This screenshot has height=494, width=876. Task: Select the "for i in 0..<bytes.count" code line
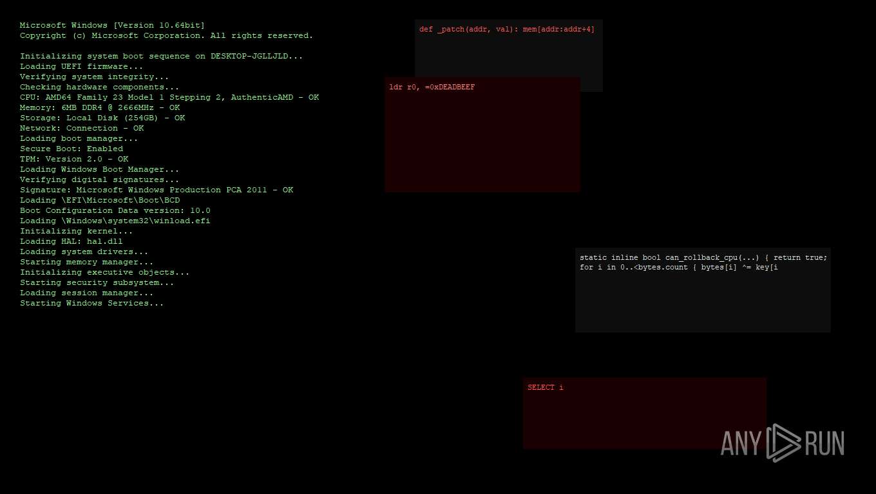pos(679,268)
